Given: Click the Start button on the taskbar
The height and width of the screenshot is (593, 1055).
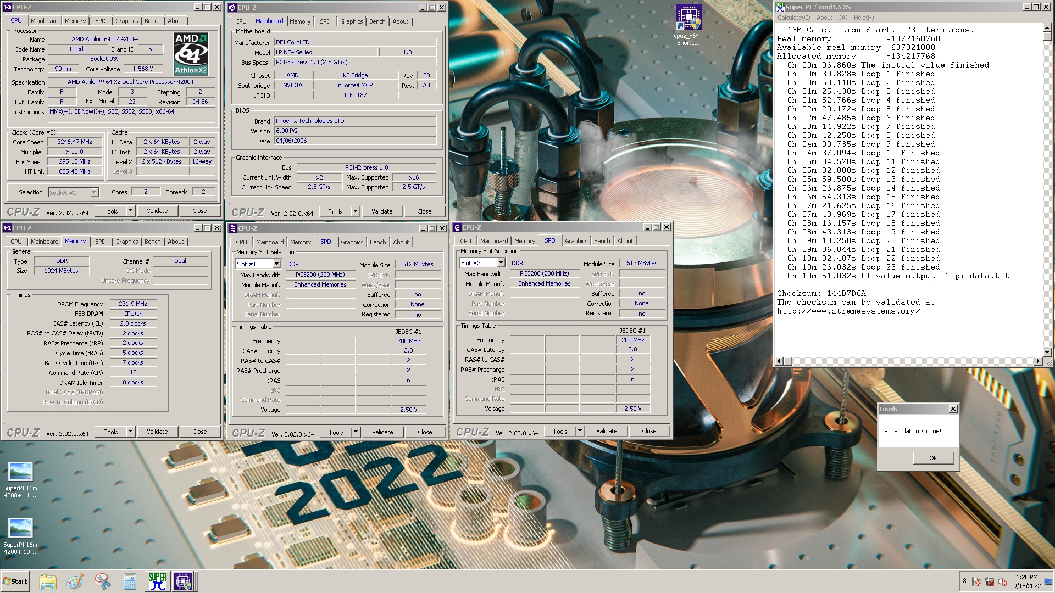Looking at the screenshot, I should [15, 581].
